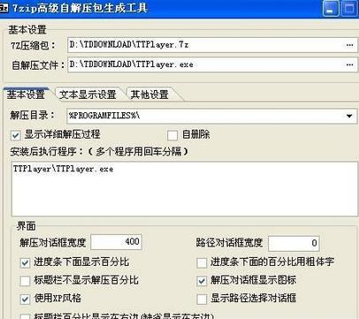Toggle 解压对话框显示图标 checkbox
This screenshot has width=359, height=319.
[x=202, y=281]
